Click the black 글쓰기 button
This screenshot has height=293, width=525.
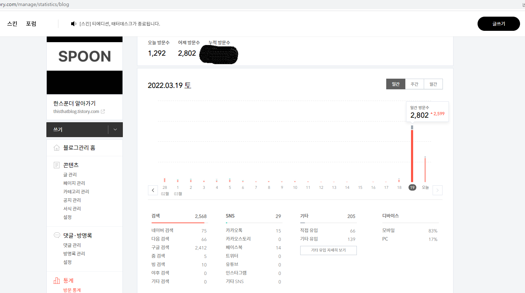tap(498, 24)
